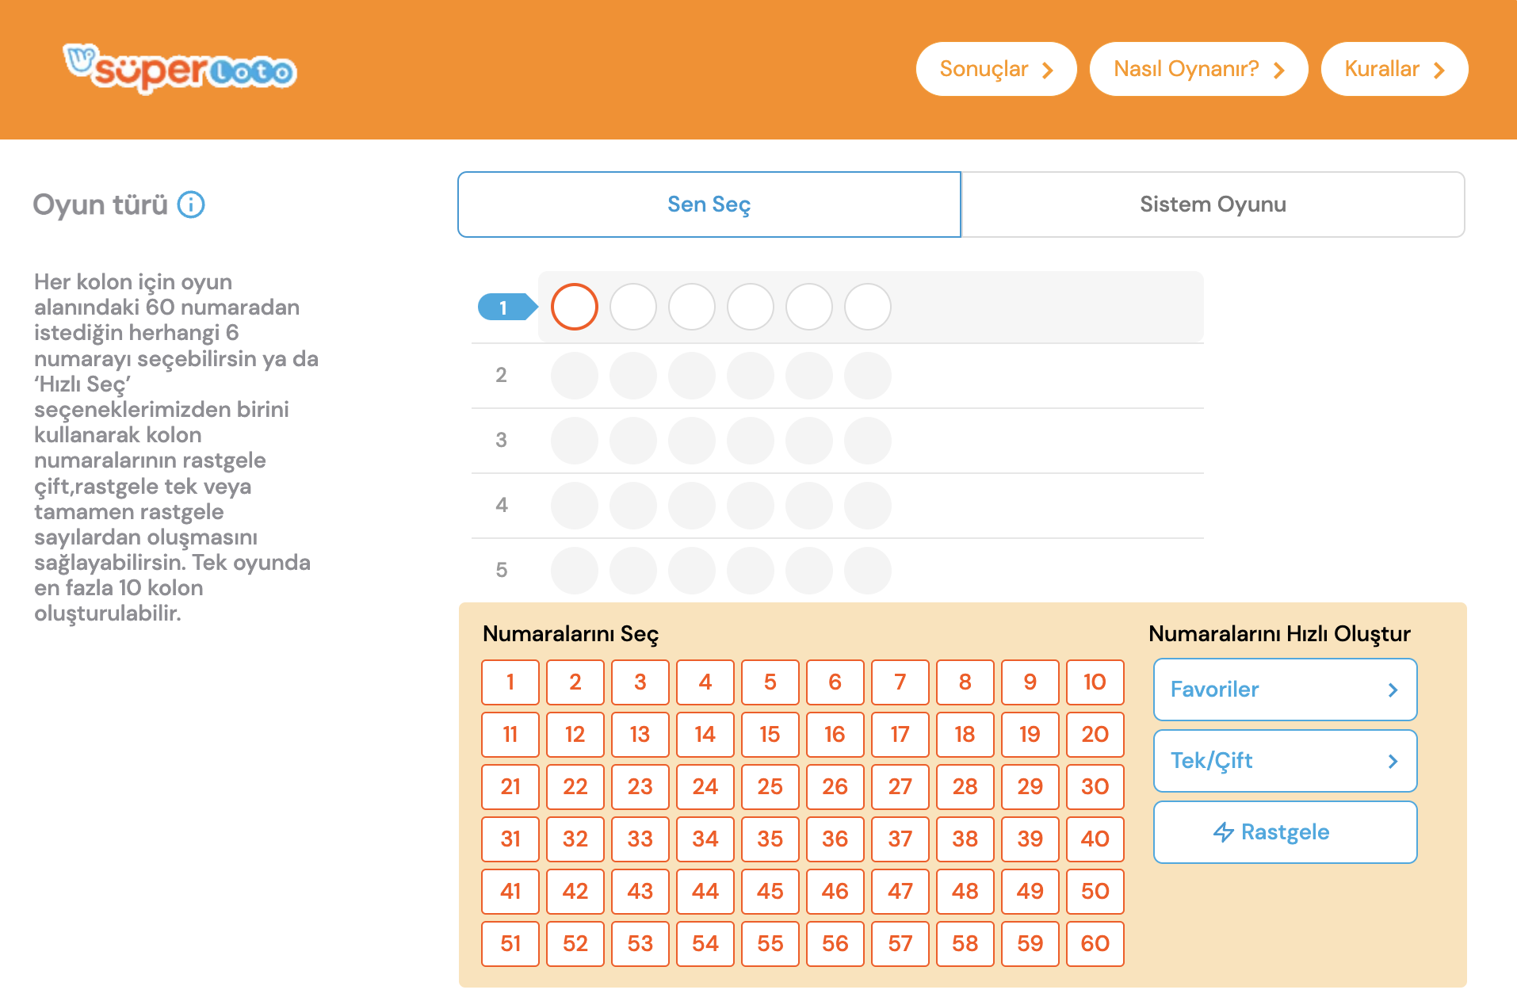Switch to the Sen Seç tab
The width and height of the screenshot is (1517, 1005).
pyautogui.click(x=709, y=204)
